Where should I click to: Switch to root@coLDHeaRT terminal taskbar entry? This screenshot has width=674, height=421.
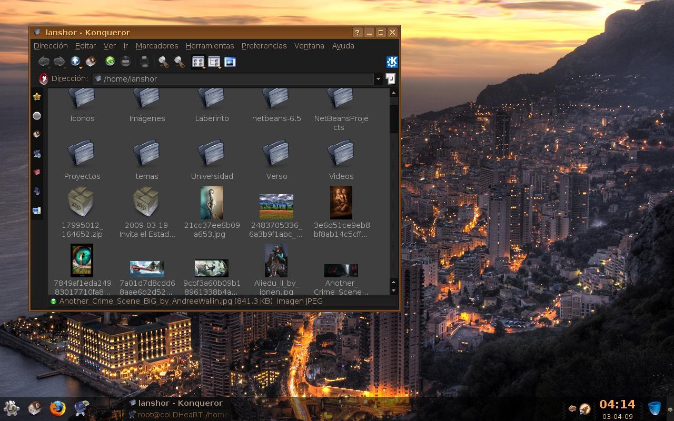click(x=179, y=415)
